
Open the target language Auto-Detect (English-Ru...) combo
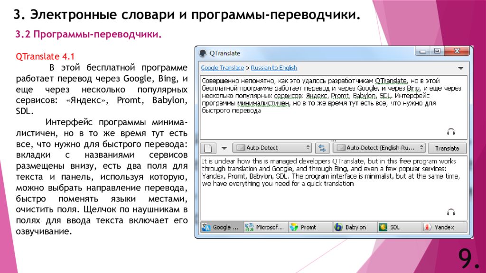click(379, 148)
